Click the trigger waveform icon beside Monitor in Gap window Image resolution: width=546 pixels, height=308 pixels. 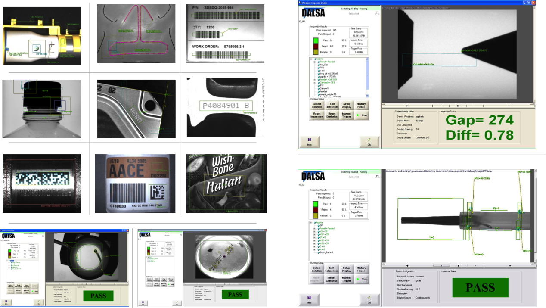[x=377, y=14]
